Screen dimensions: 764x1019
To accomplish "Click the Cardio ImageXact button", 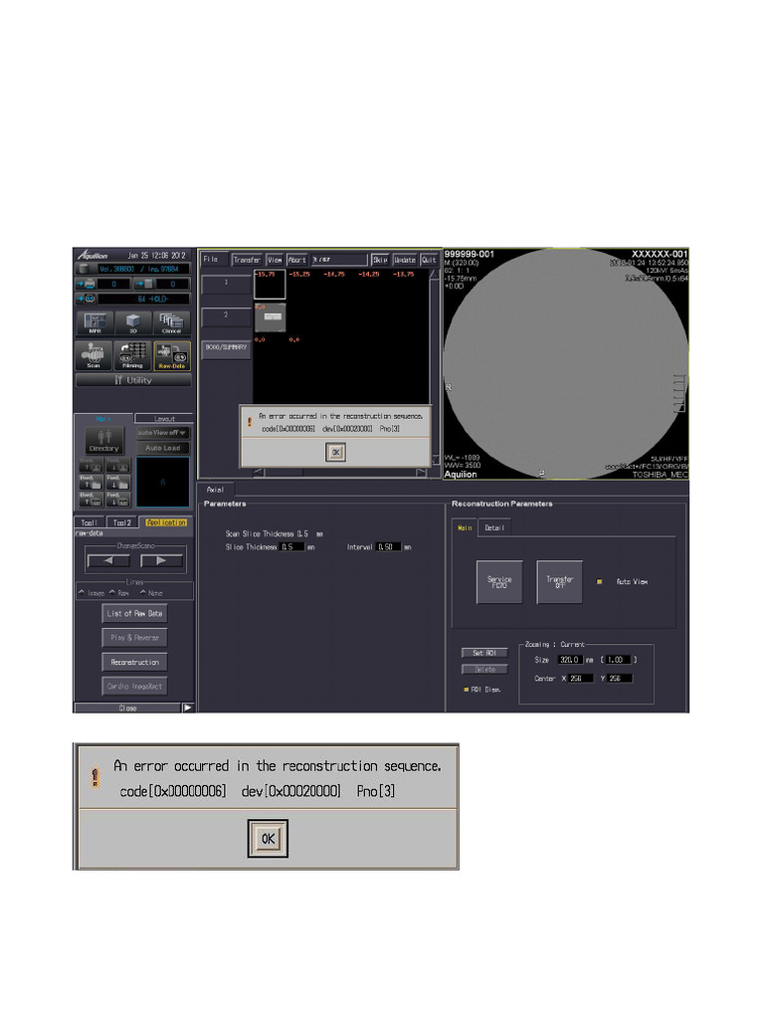I will 134,687.
